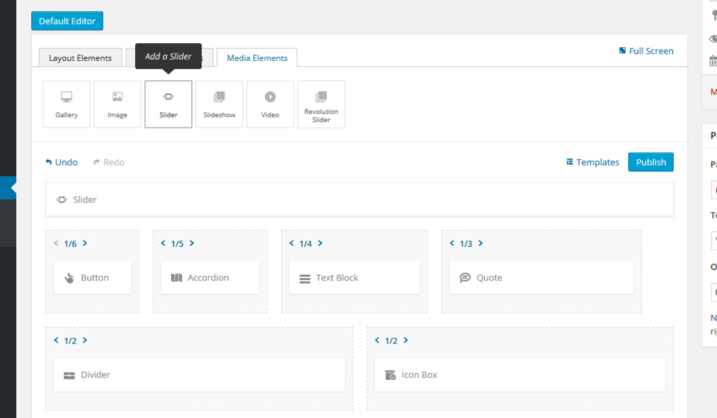Enlarge the 1/2 column containing Icon Box
The width and height of the screenshot is (717, 418).
pos(406,340)
